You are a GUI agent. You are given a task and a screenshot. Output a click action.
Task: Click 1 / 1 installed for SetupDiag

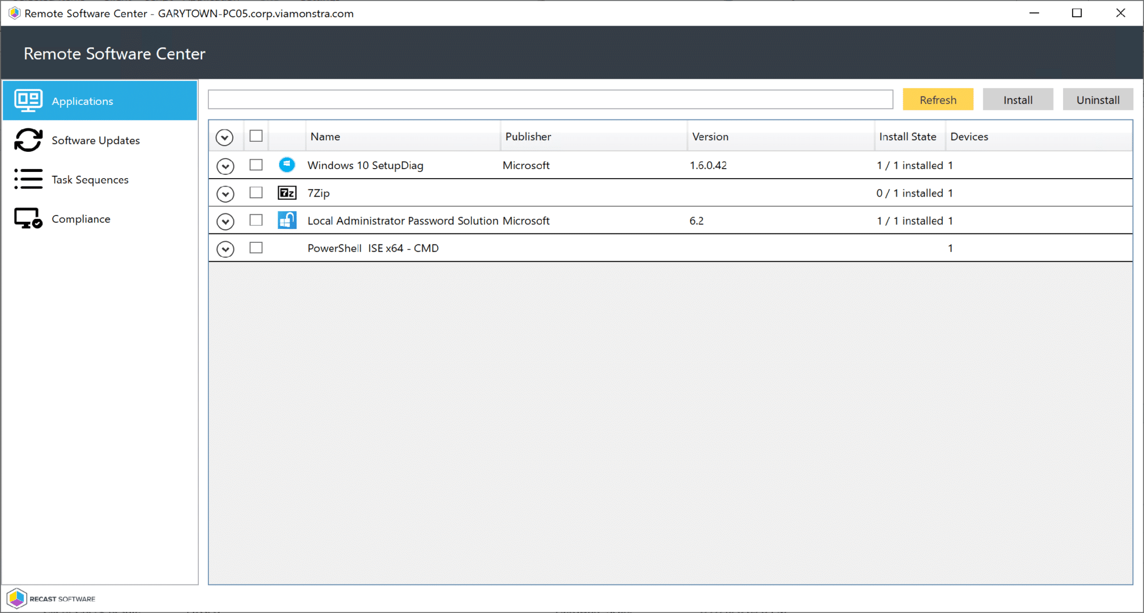(x=910, y=165)
